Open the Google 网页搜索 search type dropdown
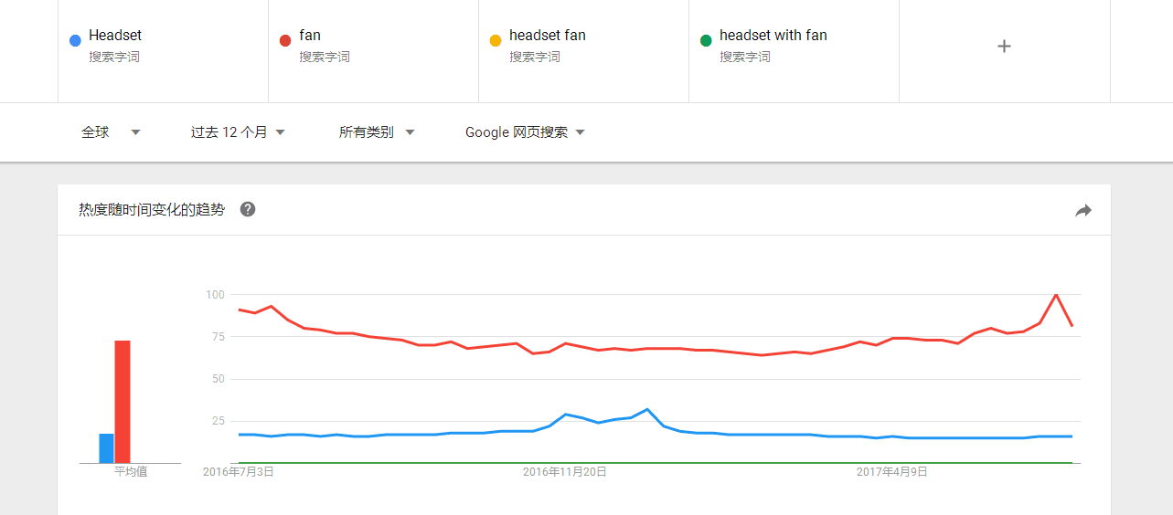1173x515 pixels. [525, 132]
